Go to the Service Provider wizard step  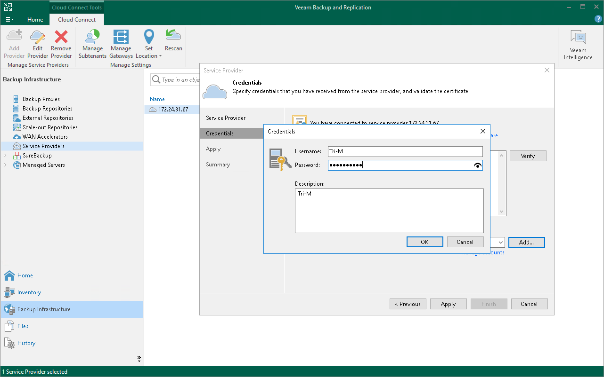[x=226, y=118]
